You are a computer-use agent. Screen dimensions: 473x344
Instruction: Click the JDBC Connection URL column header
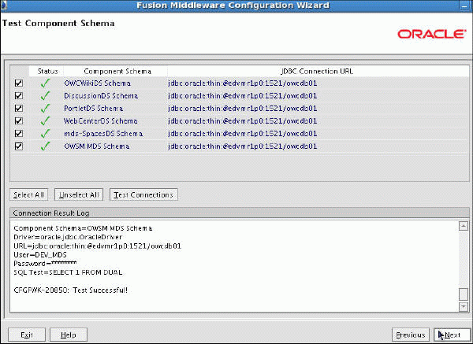[x=317, y=72]
